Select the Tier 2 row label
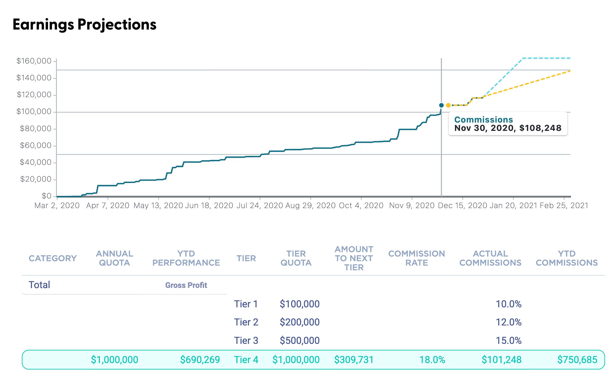This screenshot has width=616, height=383. 246,322
